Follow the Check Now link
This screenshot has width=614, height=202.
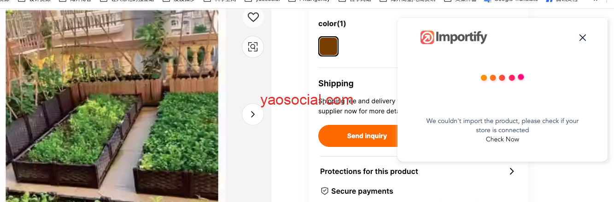(x=502, y=139)
